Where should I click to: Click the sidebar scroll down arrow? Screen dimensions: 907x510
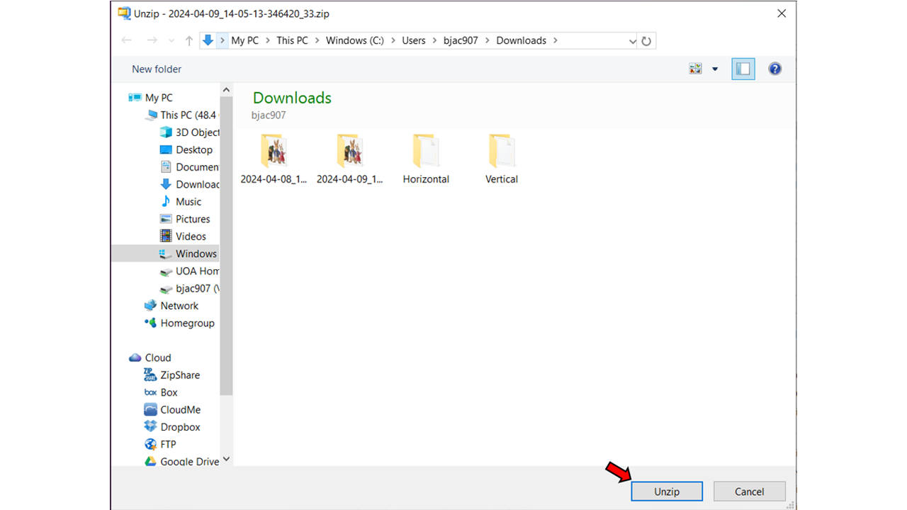click(226, 460)
